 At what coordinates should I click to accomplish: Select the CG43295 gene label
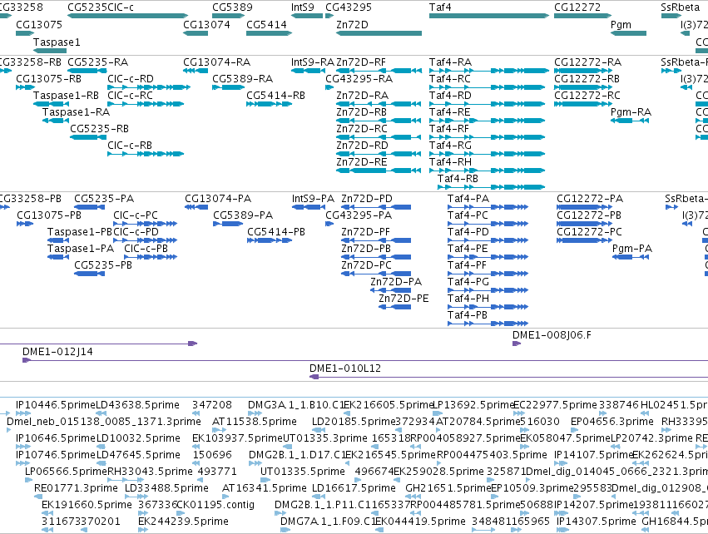(x=349, y=7)
